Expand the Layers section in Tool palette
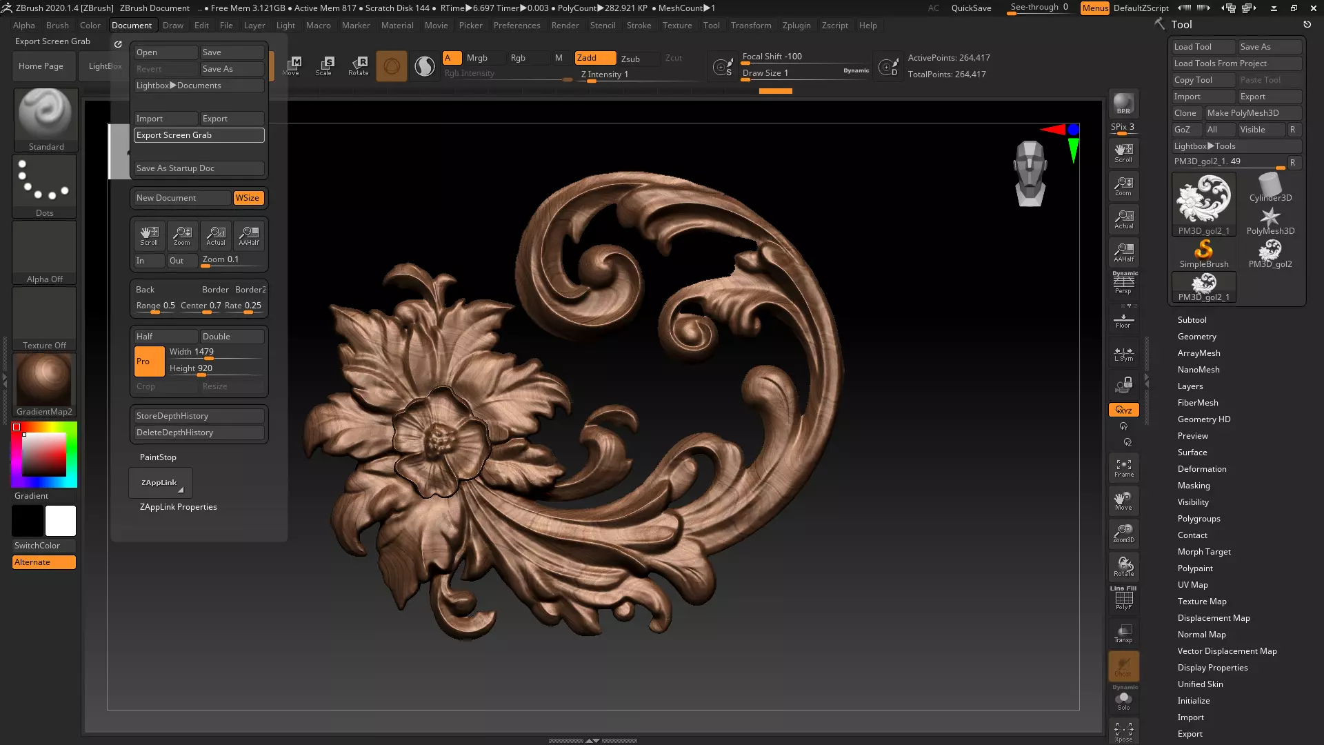 coord(1190,386)
